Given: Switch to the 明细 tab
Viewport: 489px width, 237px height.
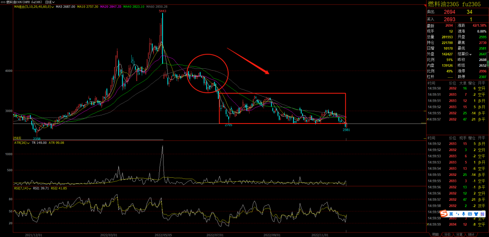Looking at the screenshot, I should pos(435,234).
